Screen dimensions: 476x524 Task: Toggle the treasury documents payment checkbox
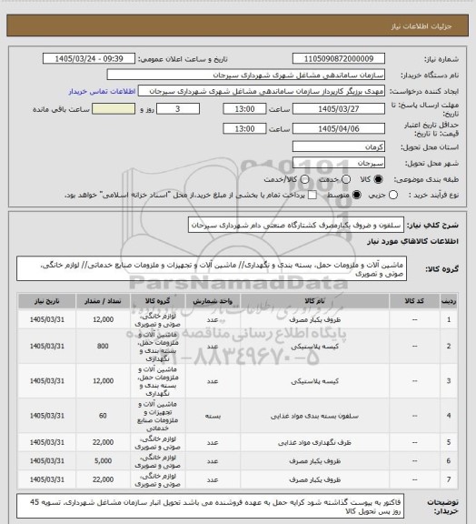click(x=312, y=195)
